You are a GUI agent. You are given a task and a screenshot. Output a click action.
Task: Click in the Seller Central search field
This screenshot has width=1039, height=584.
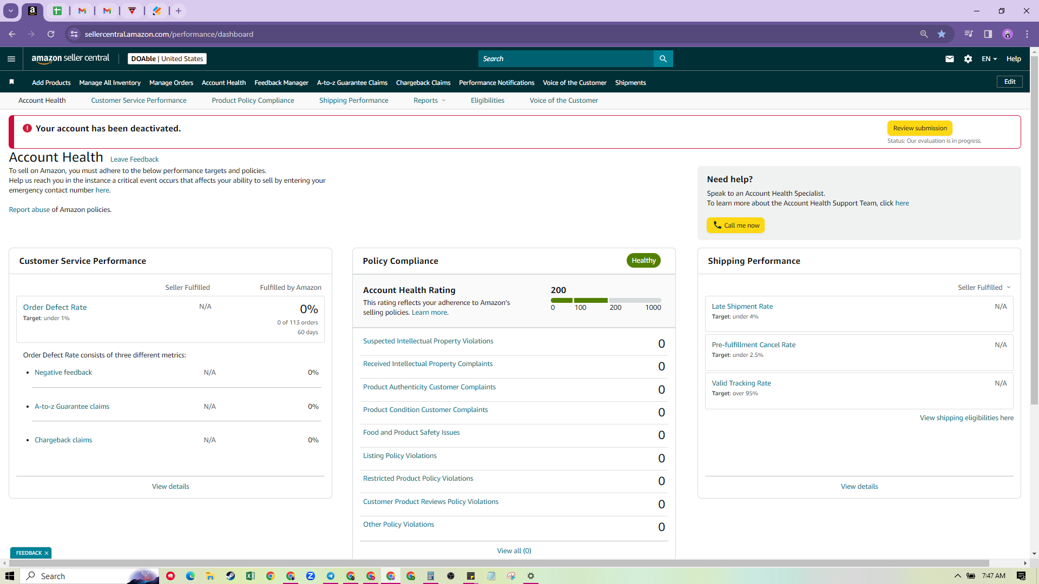coord(566,59)
